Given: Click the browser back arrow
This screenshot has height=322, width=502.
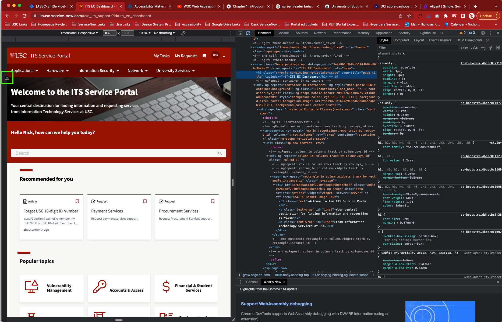Looking at the screenshot, I should pyautogui.click(x=7, y=16).
